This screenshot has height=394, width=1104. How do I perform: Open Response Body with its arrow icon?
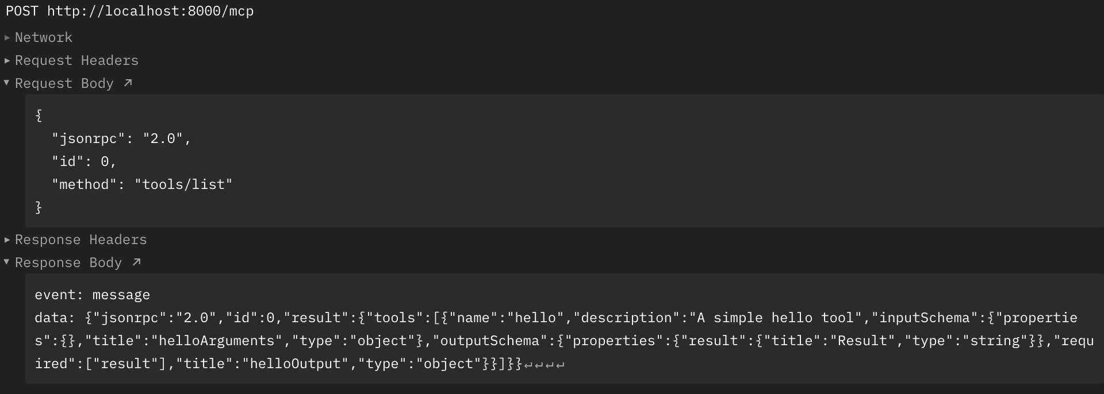pyautogui.click(x=136, y=262)
